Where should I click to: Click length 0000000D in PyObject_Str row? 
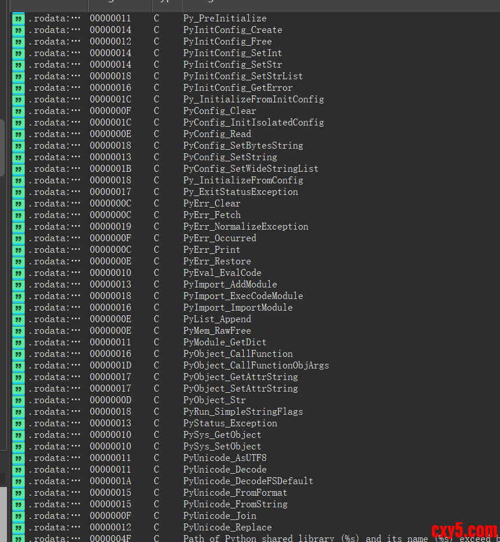111,400
